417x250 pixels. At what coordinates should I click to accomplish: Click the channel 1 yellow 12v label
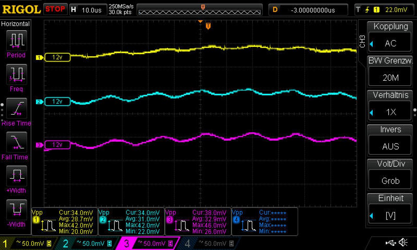click(57, 57)
